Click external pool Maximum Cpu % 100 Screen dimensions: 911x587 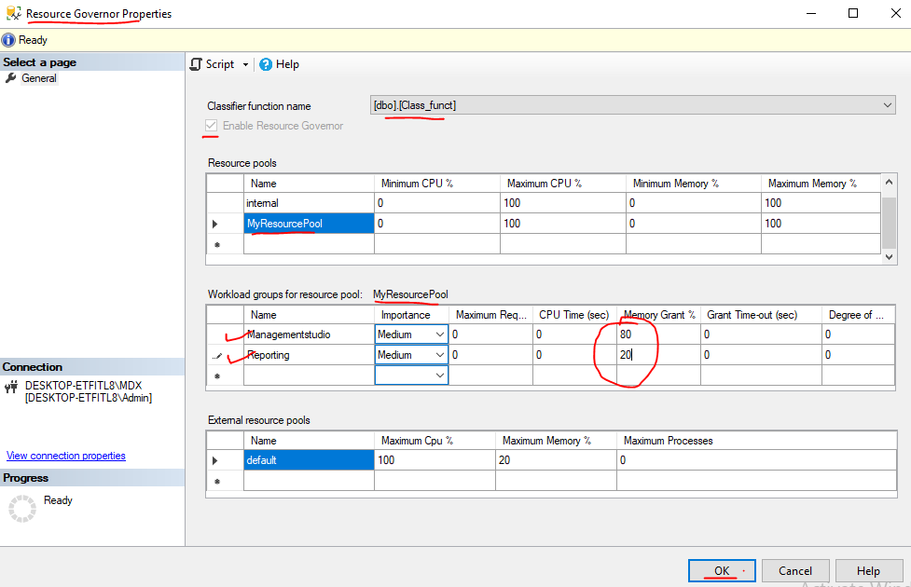(x=435, y=460)
